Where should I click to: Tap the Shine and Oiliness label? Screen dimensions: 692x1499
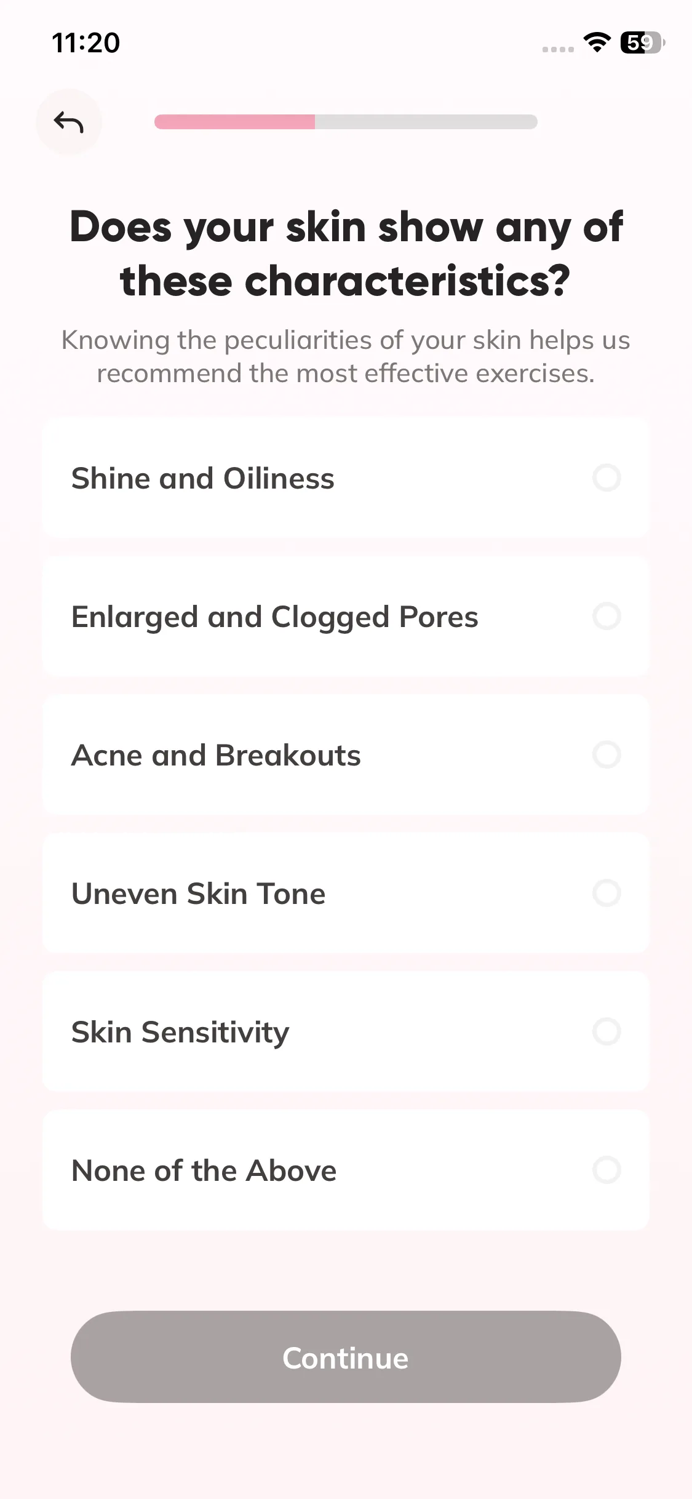[203, 479]
